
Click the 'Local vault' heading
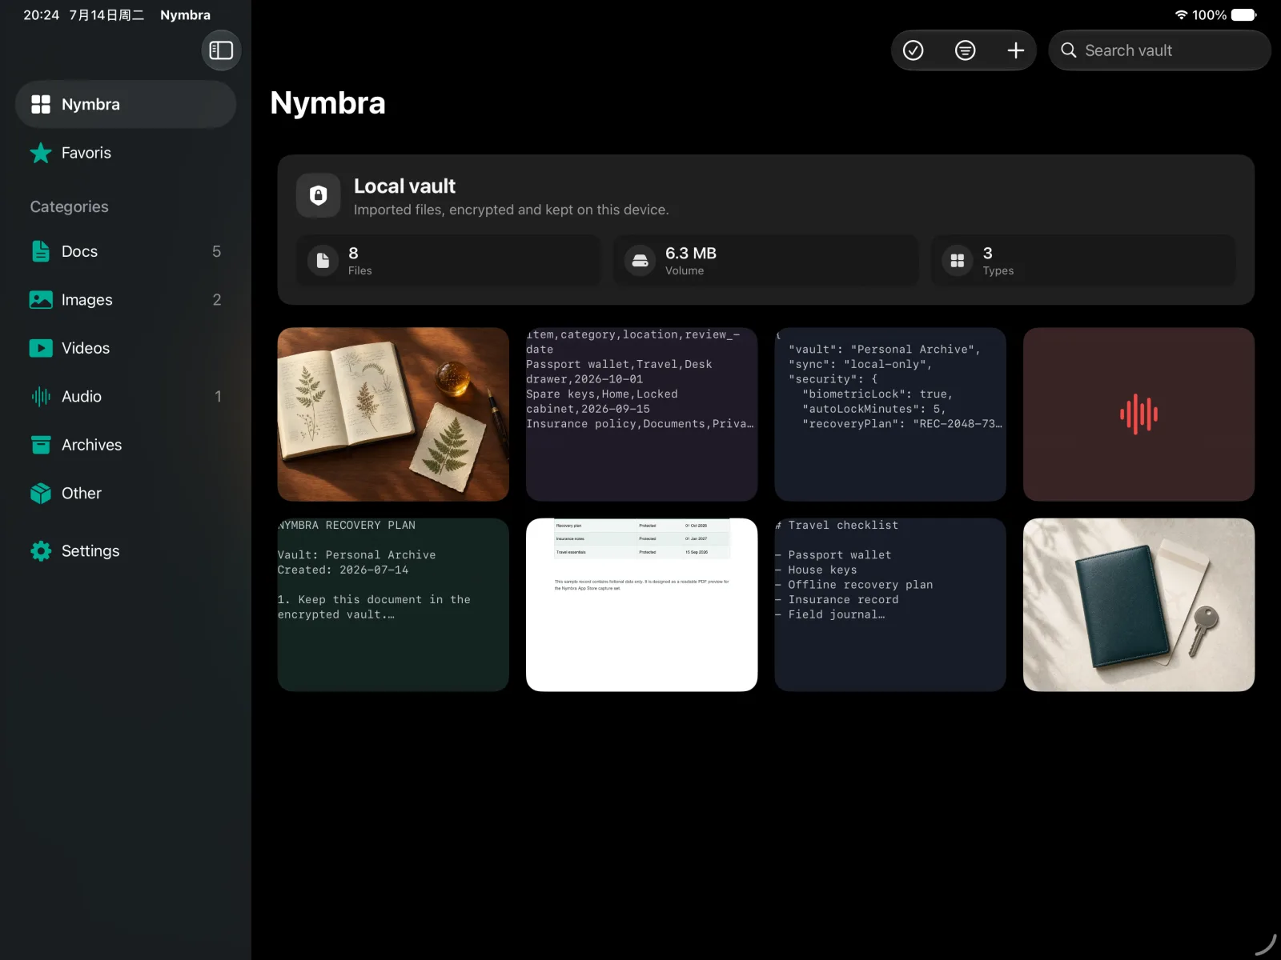pos(404,186)
